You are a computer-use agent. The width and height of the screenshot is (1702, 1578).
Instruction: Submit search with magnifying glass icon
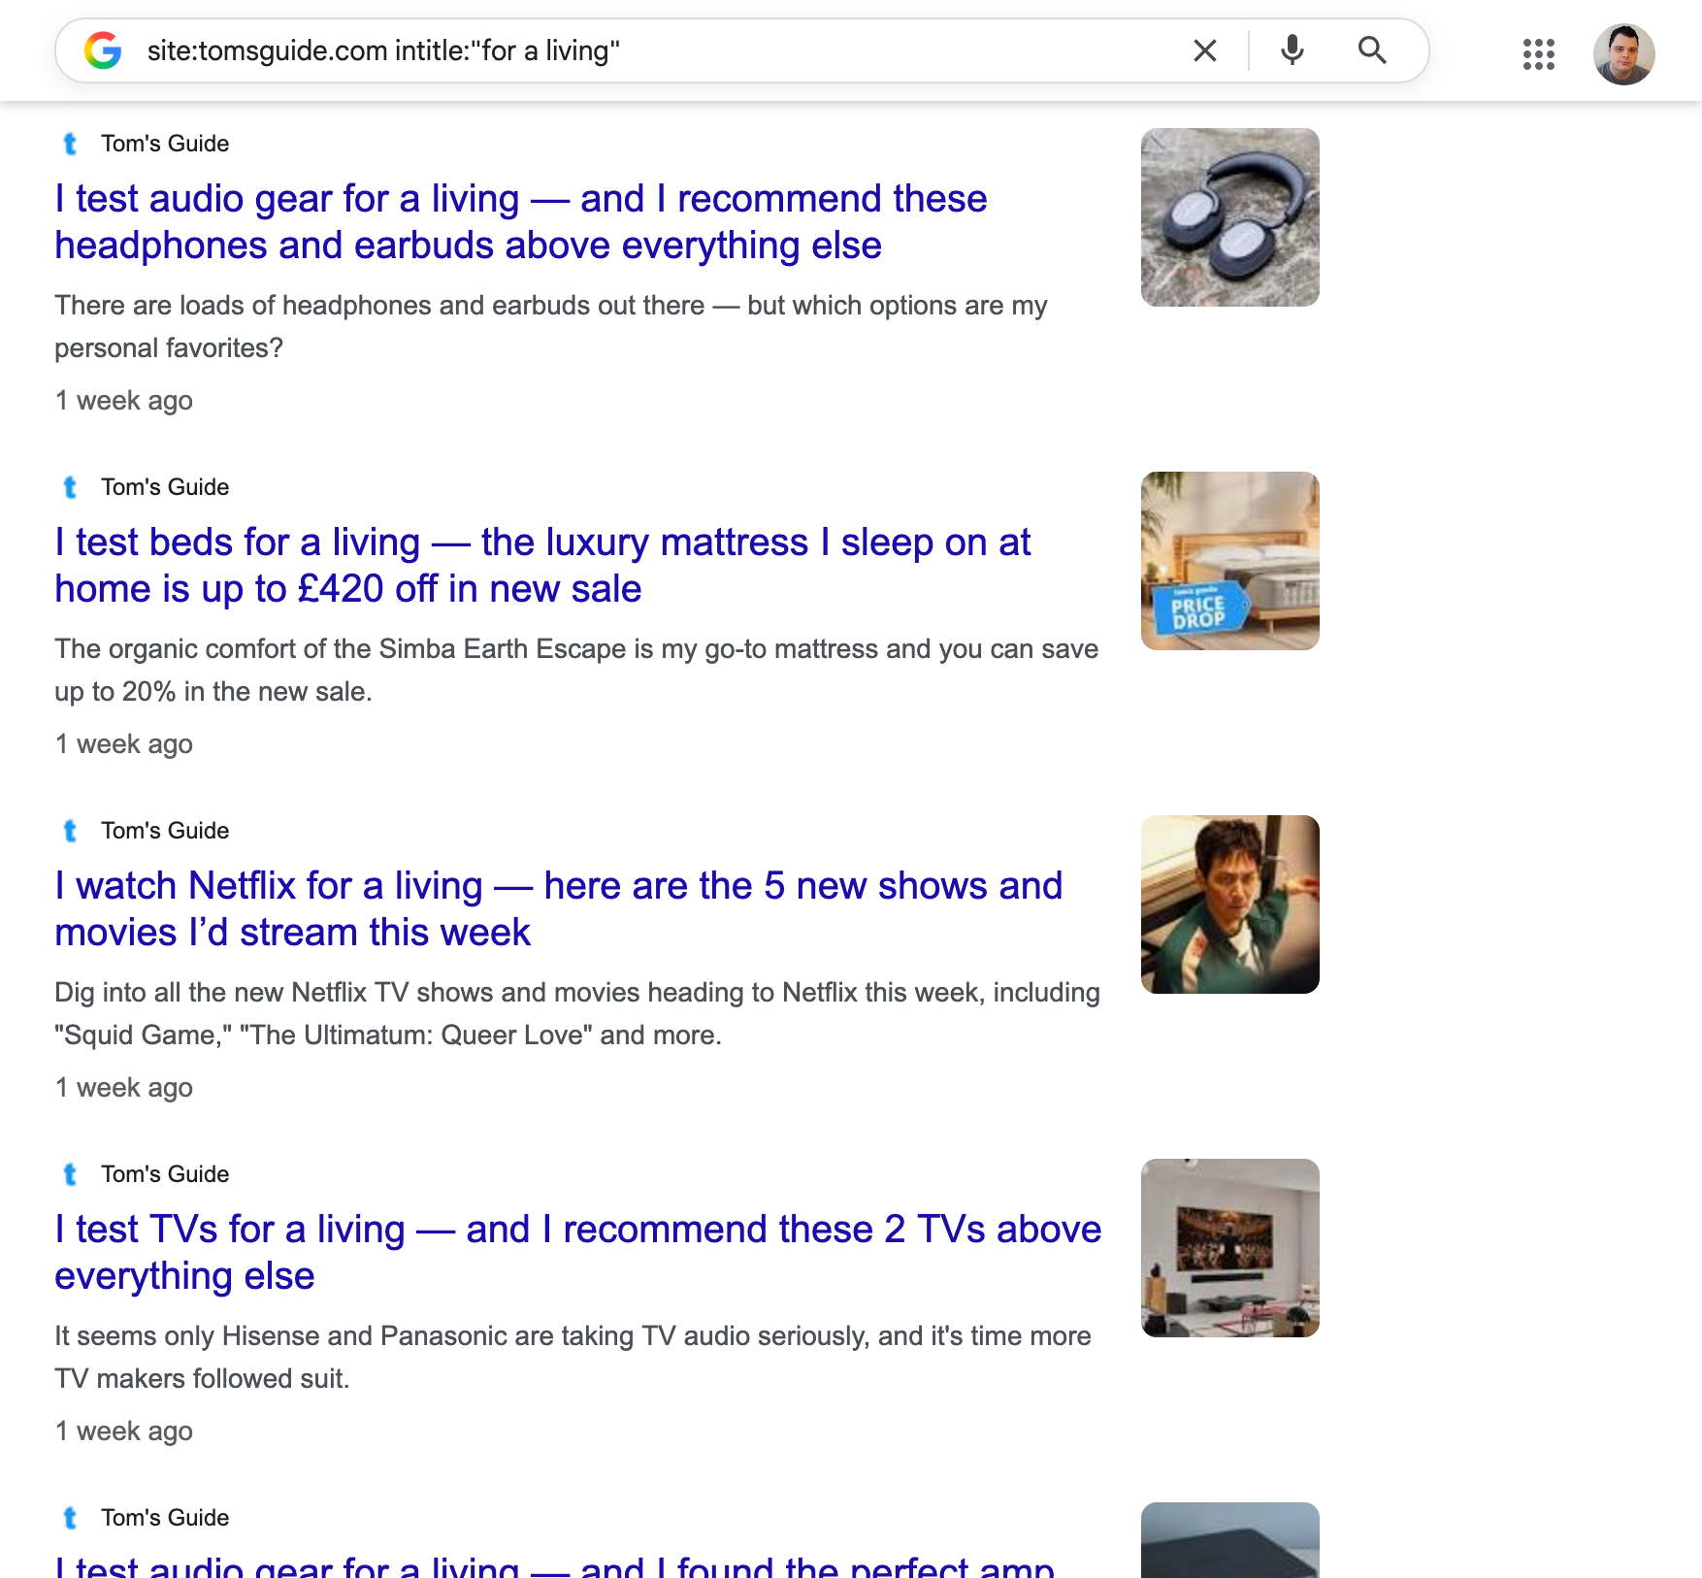pos(1371,49)
